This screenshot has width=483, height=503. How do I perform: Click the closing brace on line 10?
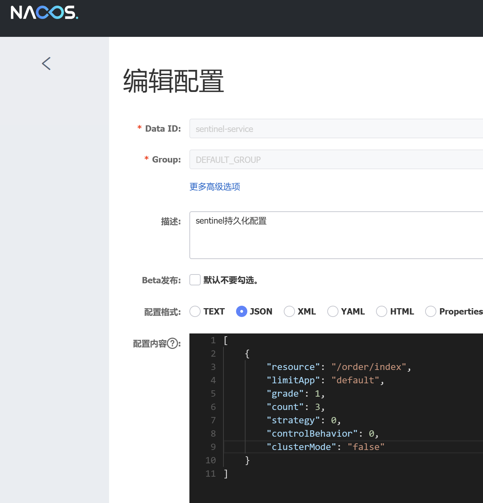[x=247, y=460]
